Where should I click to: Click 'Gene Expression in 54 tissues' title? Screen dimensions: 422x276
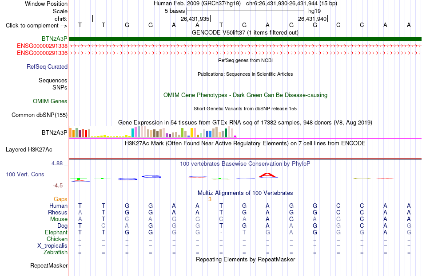click(245, 123)
